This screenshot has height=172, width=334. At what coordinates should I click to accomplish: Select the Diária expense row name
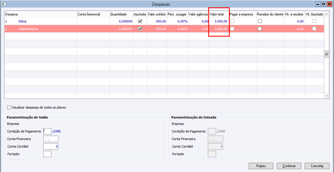[x=23, y=21]
